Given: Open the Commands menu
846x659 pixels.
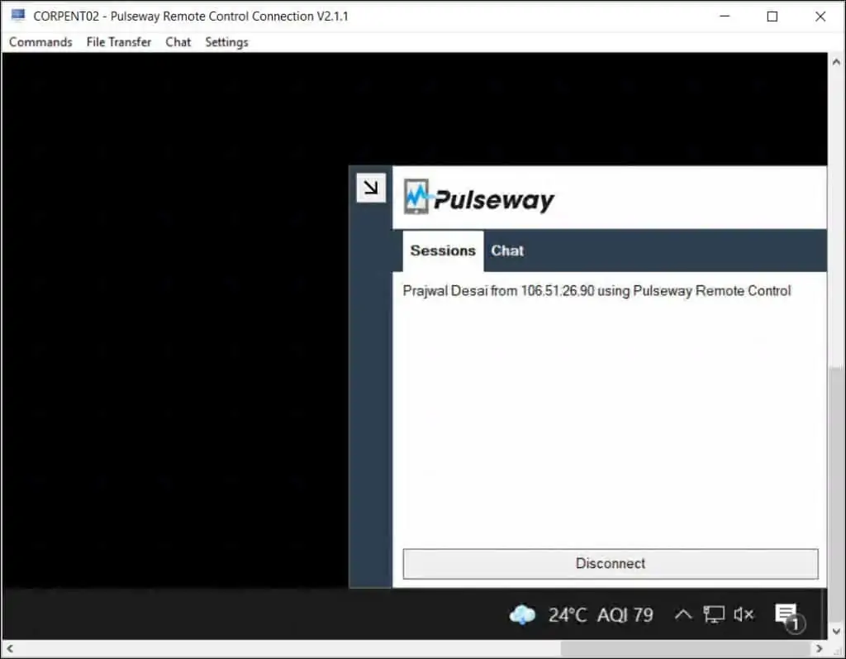Looking at the screenshot, I should pyautogui.click(x=40, y=42).
